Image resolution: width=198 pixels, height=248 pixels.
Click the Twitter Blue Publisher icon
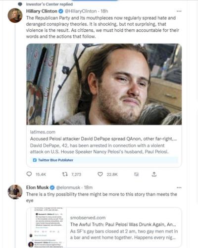[x=35, y=160]
